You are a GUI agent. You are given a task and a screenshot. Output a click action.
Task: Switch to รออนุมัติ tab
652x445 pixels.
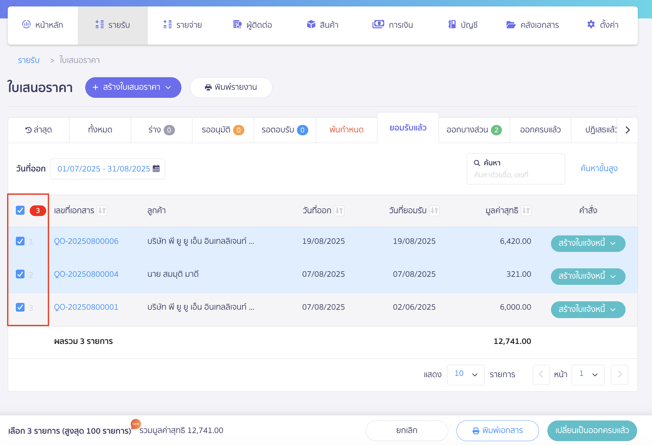[x=223, y=130]
